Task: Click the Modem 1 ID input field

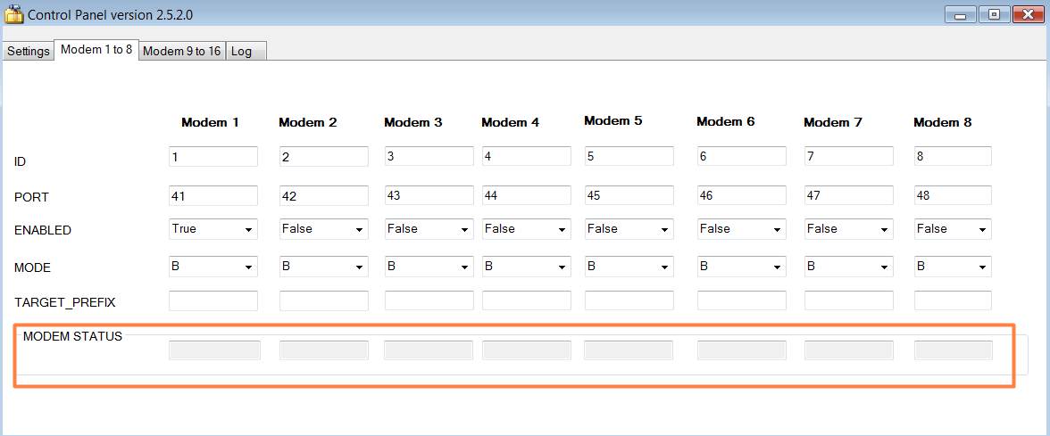Action: click(213, 156)
